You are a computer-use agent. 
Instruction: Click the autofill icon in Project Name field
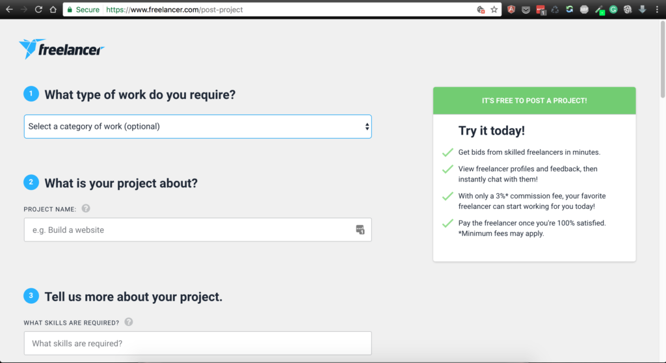tap(360, 230)
